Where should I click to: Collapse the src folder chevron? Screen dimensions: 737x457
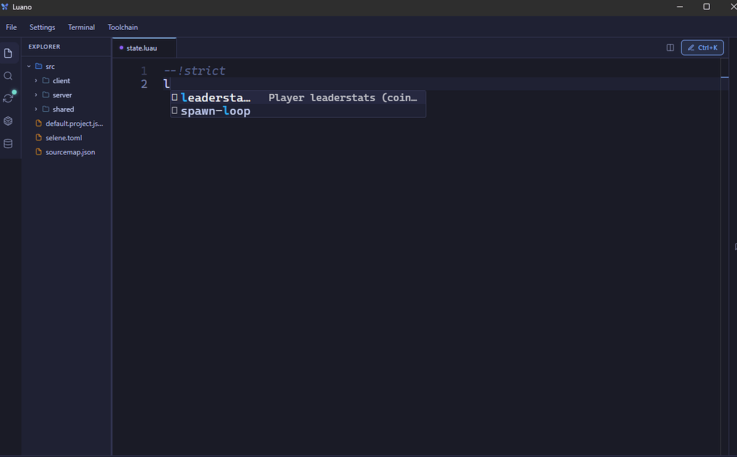click(x=29, y=66)
